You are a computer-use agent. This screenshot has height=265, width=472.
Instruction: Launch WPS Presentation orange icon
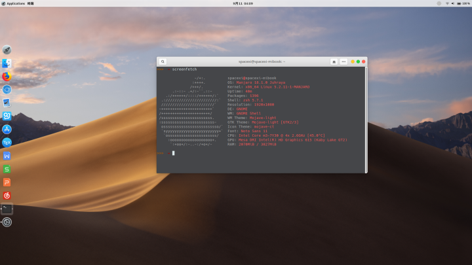(x=7, y=182)
